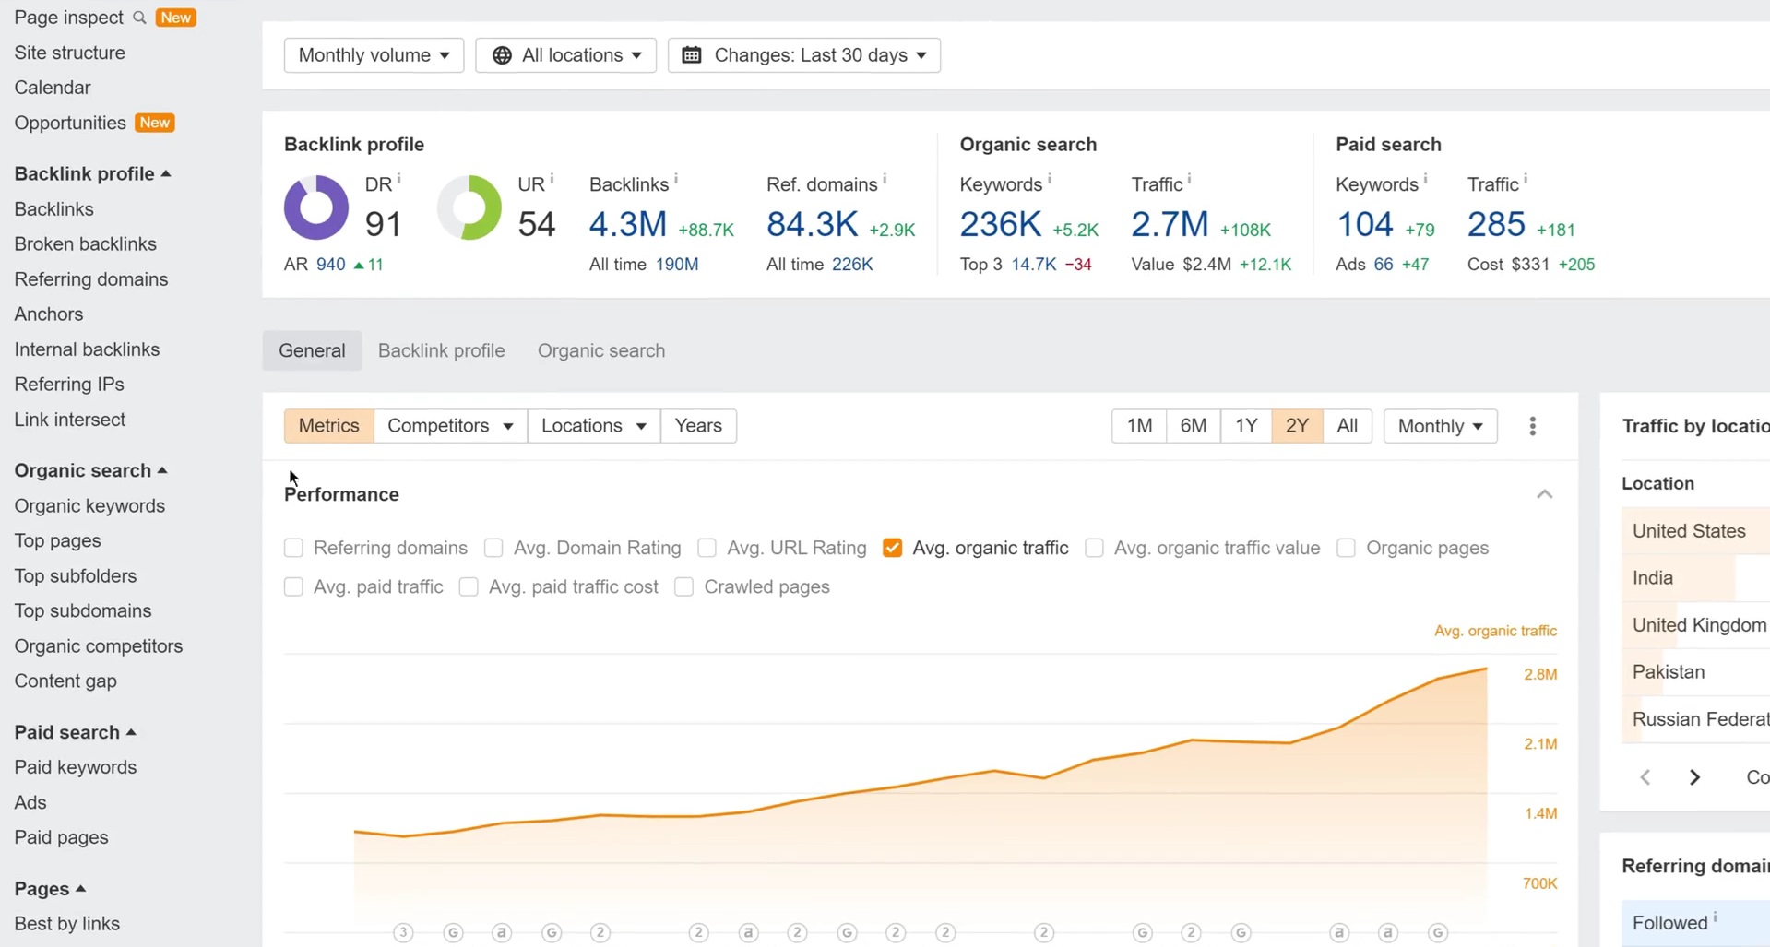
Task: Click info icon beside Paid search Keywords
Action: (1426, 178)
